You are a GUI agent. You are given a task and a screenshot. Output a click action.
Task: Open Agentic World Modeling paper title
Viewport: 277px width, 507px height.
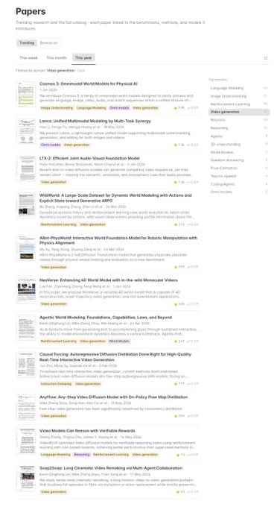pyautogui.click(x=106, y=318)
